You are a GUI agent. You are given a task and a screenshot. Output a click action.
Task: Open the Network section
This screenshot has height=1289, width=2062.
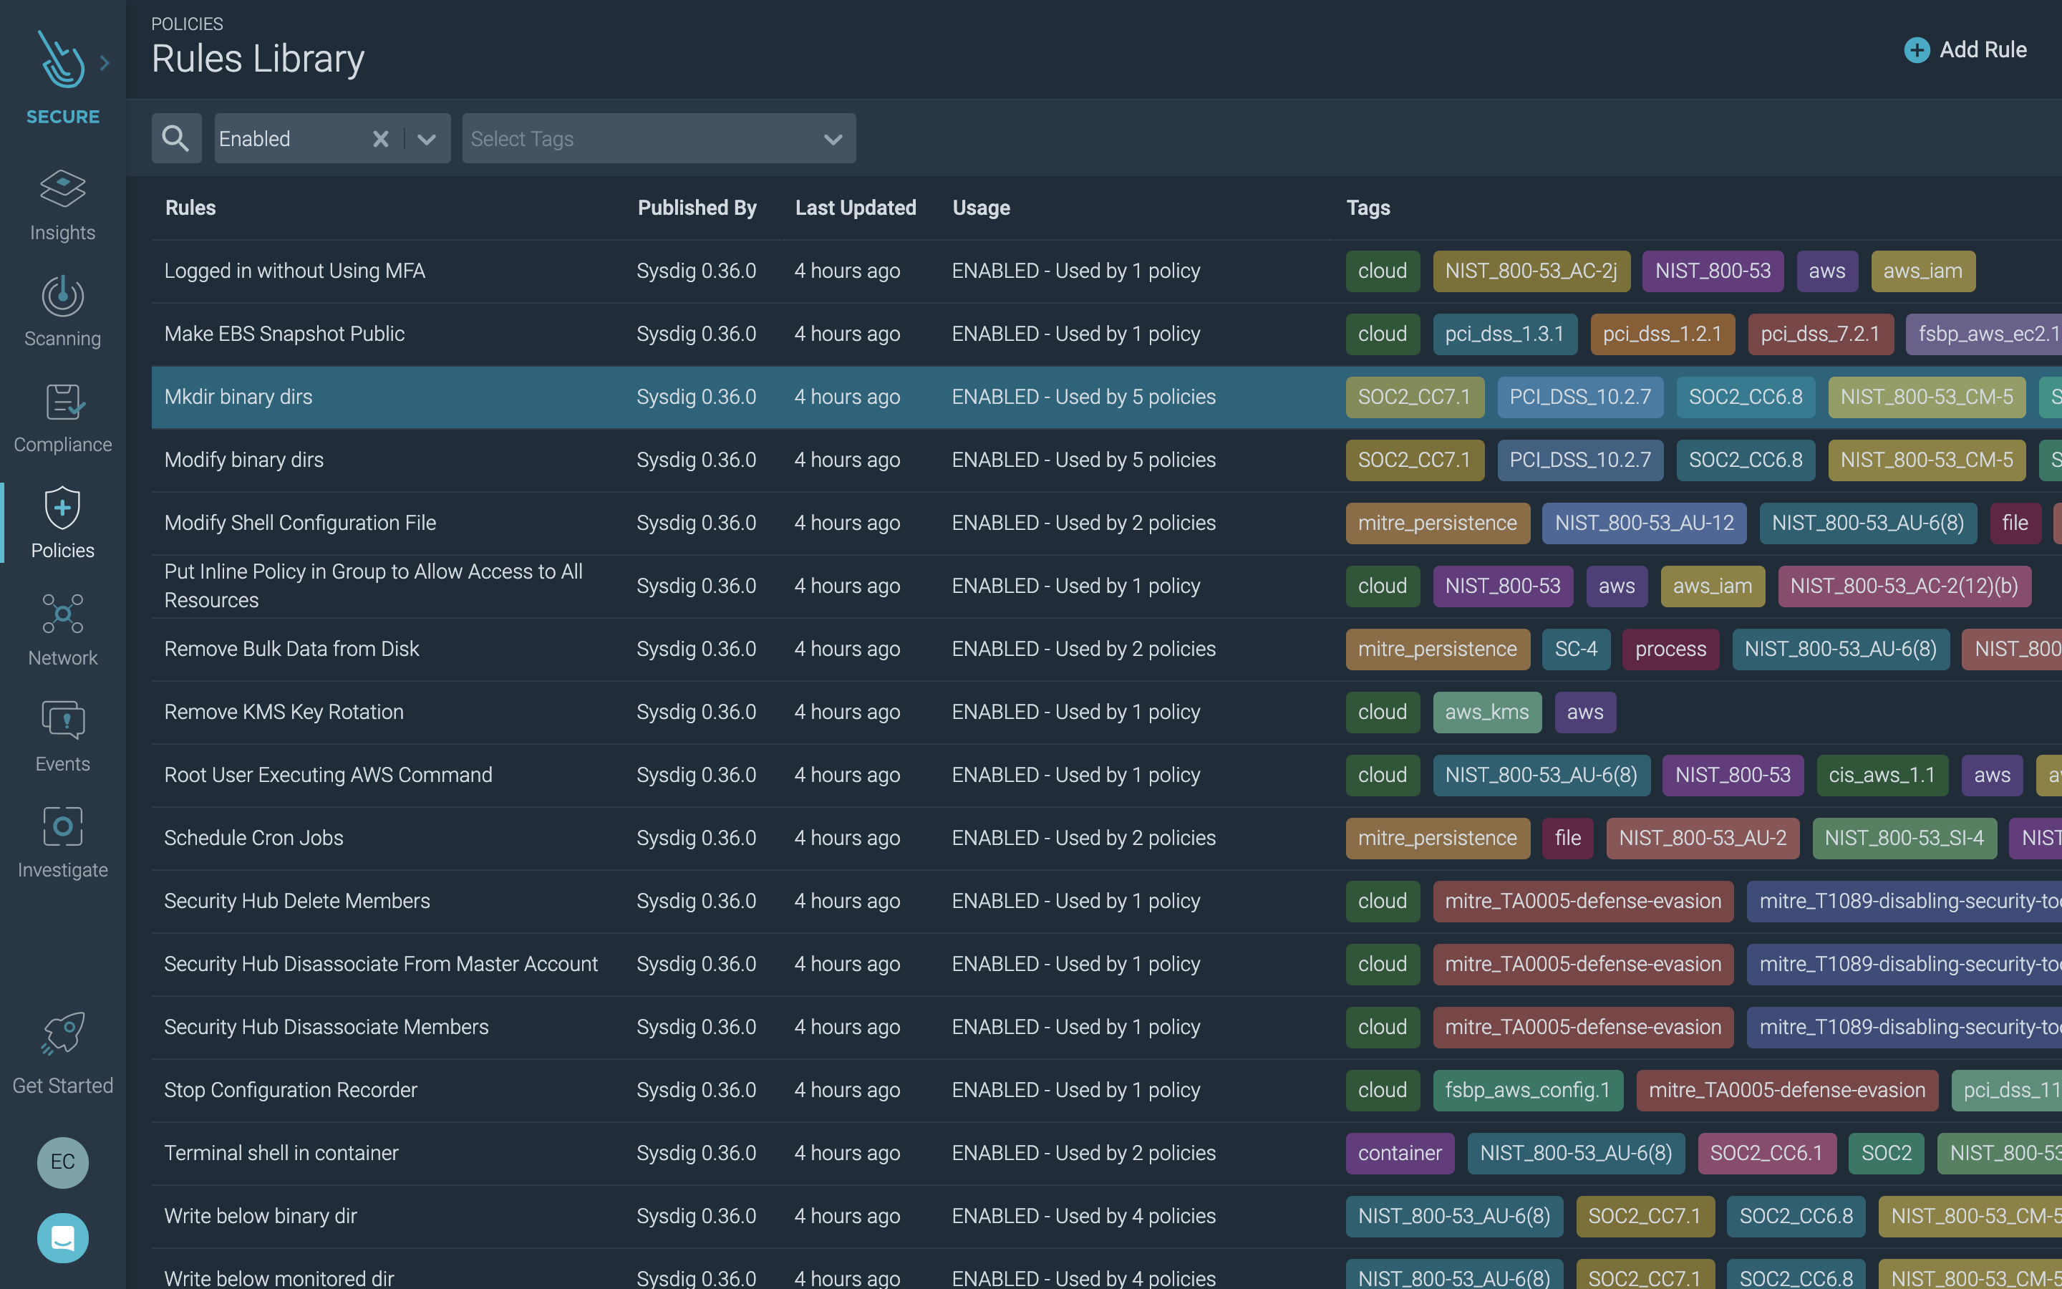[62, 629]
